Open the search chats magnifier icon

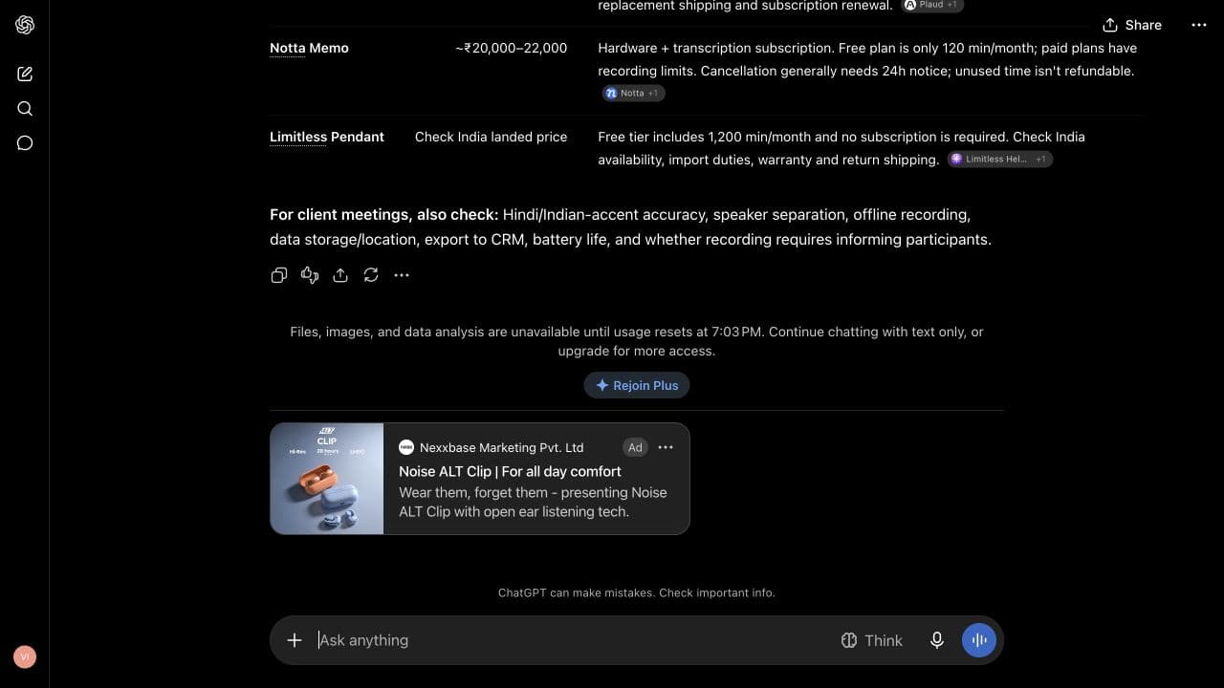tap(25, 109)
